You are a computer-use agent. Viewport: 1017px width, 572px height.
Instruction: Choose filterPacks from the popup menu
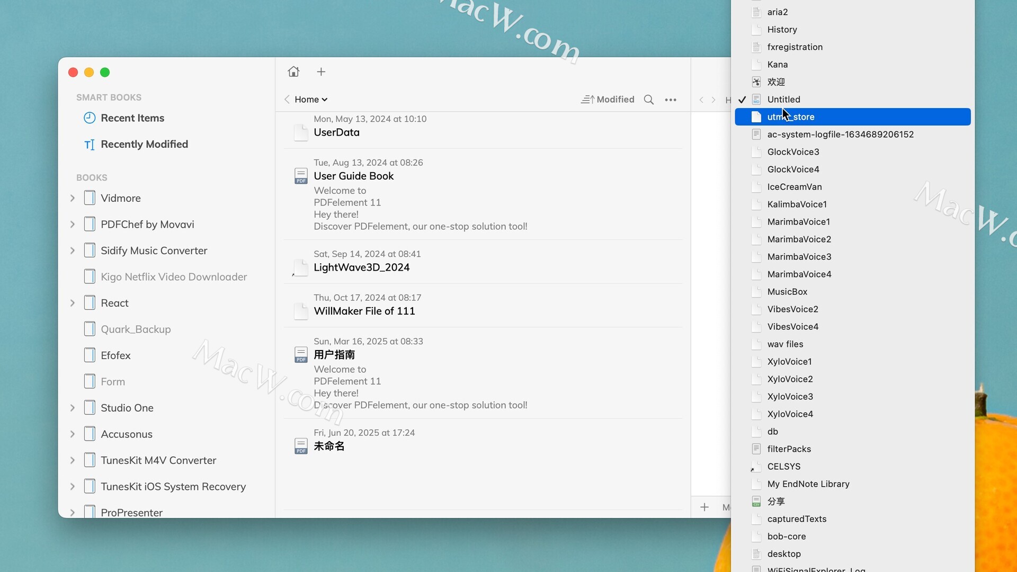(x=853, y=449)
